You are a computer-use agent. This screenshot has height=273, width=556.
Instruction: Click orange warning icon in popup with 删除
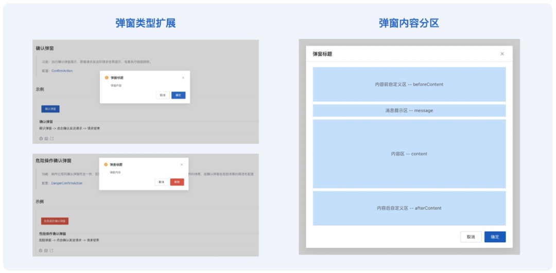[106, 165]
